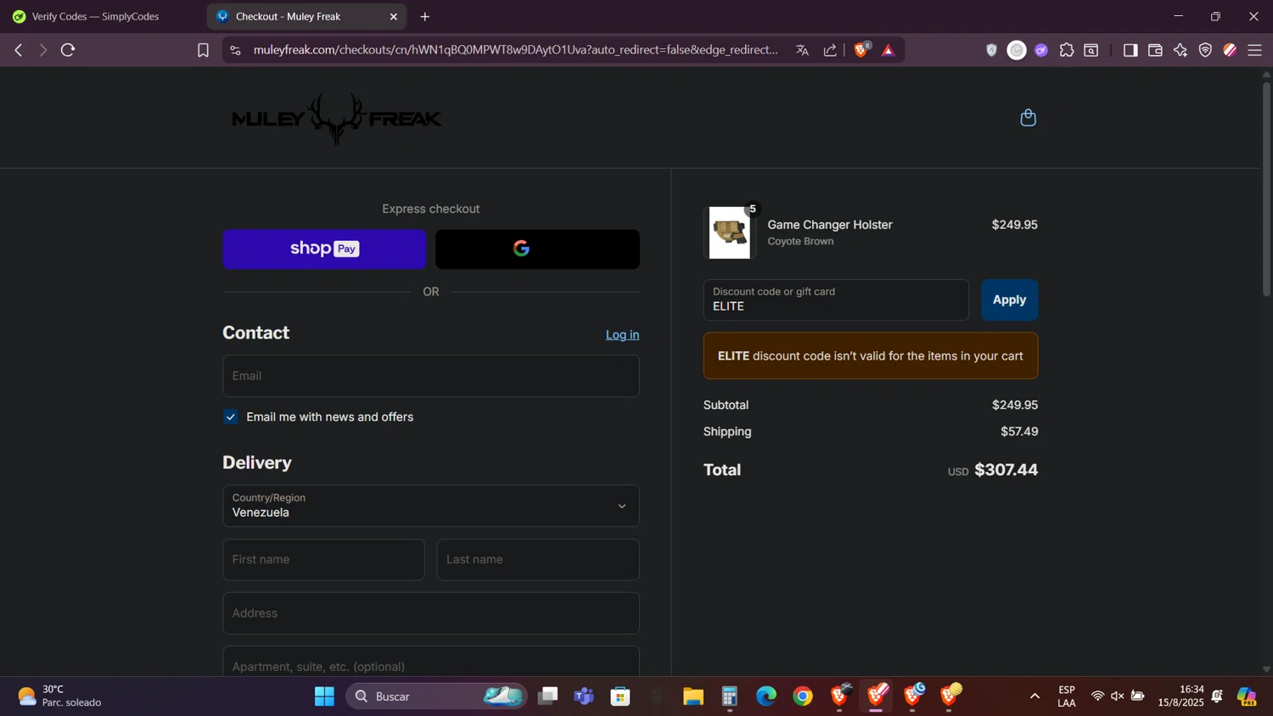Close the Checkout - Muley Freak tab
The image size is (1273, 716).
[x=394, y=16]
